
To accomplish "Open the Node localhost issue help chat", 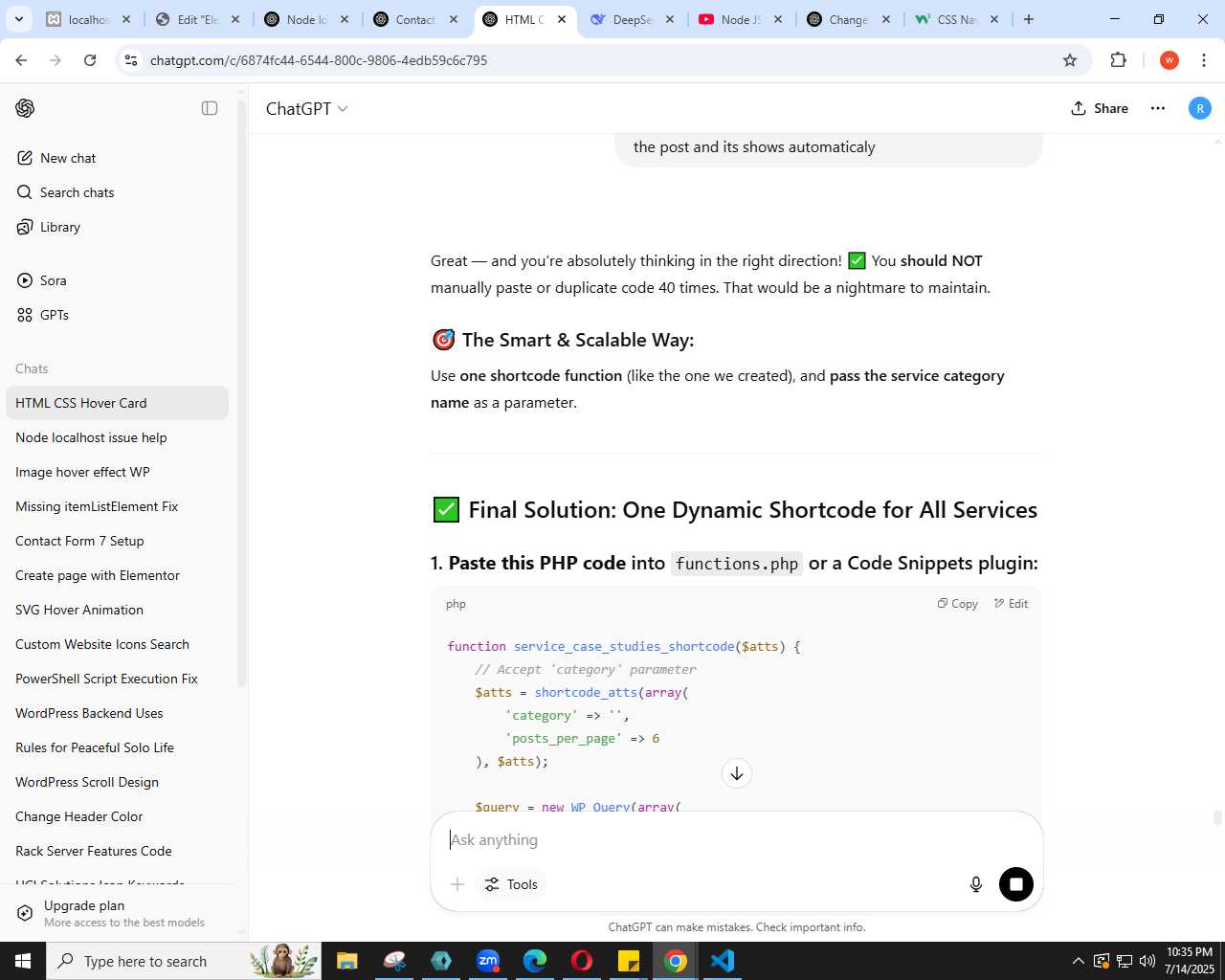I will (117, 437).
